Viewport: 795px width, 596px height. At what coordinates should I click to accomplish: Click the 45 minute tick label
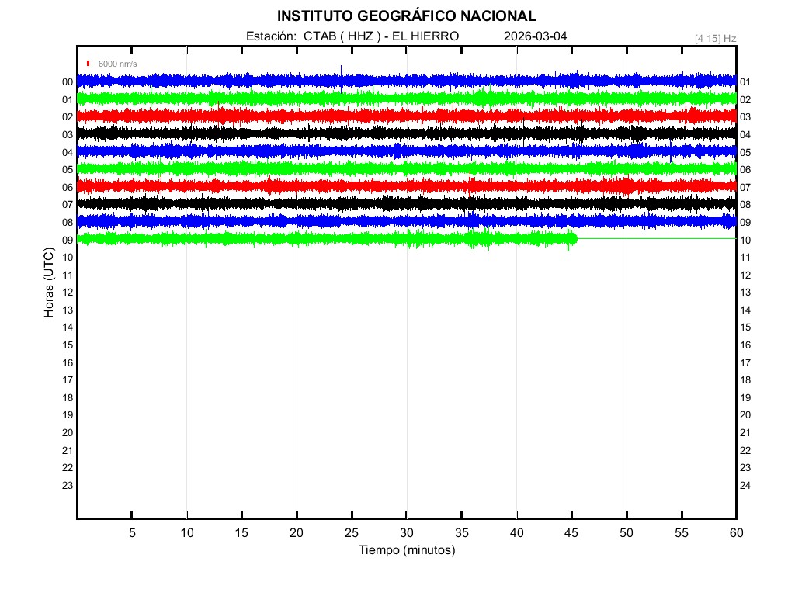point(571,533)
